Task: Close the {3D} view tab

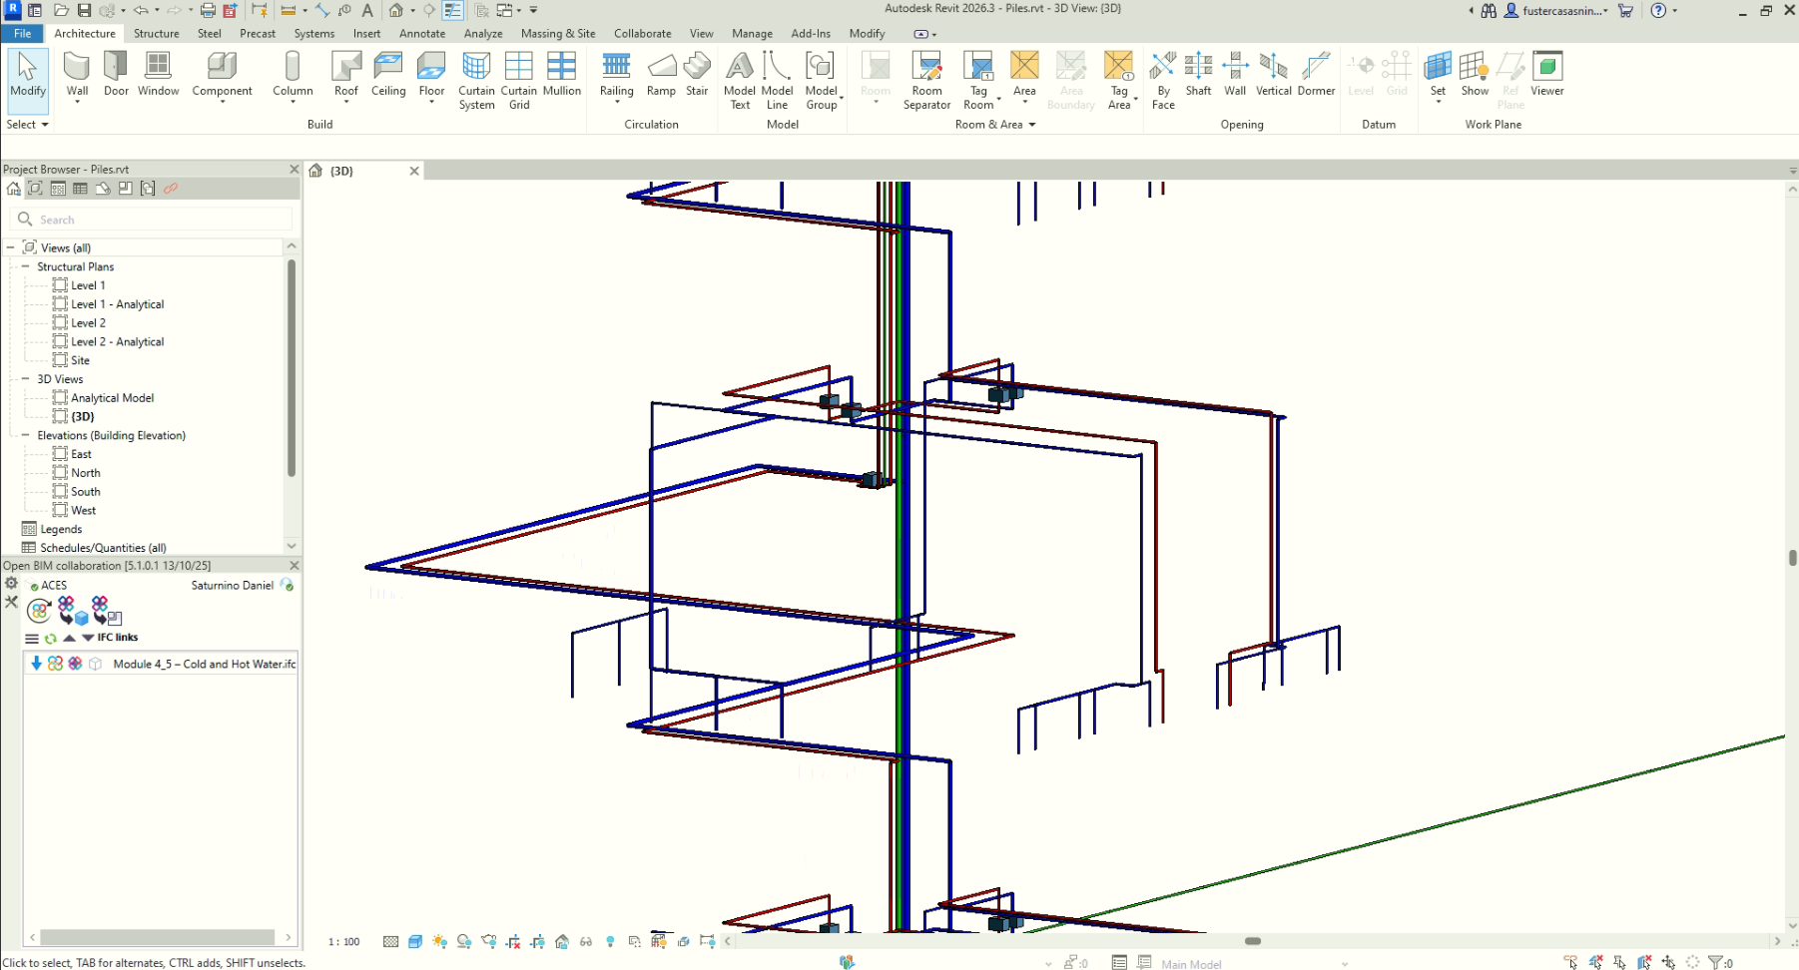Action: click(414, 171)
